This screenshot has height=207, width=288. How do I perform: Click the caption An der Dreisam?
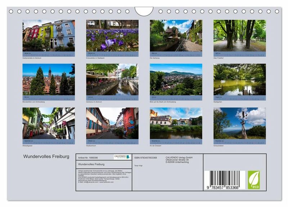point(156,146)
